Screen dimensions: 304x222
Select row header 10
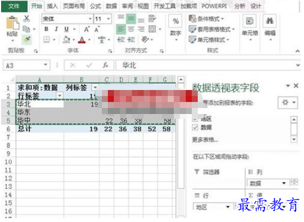click(8, 162)
